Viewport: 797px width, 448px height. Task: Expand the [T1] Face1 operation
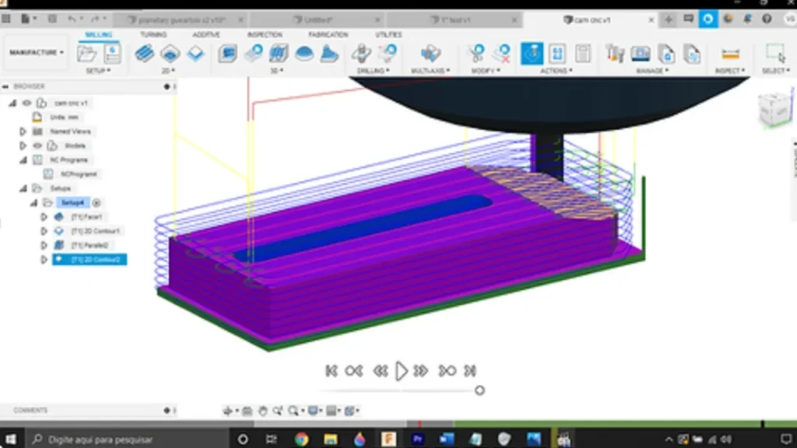point(44,217)
